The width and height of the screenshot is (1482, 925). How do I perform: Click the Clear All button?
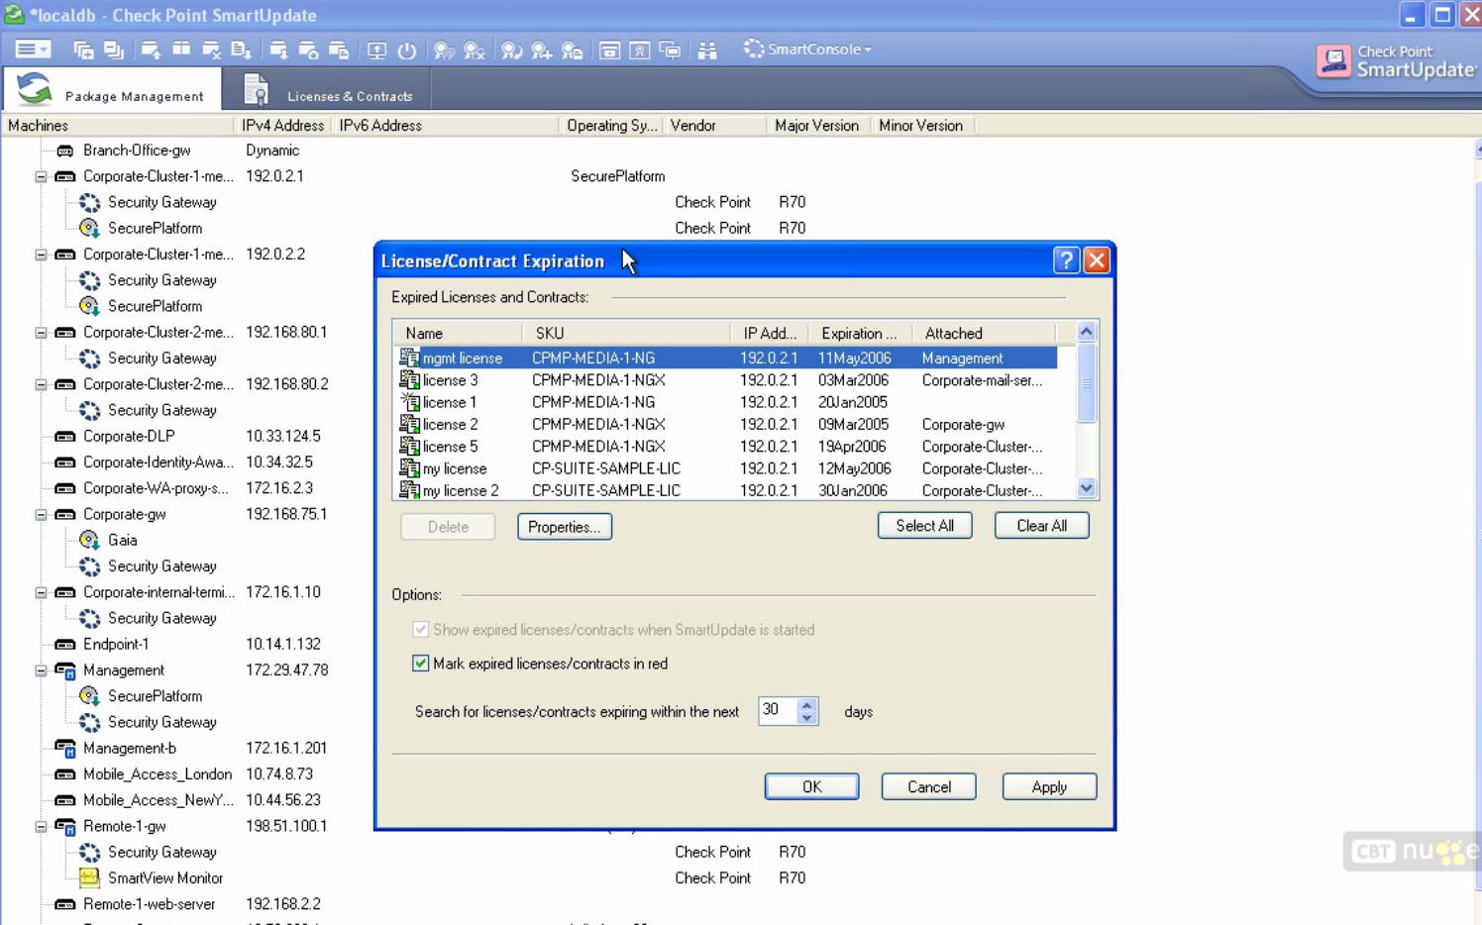click(1041, 526)
